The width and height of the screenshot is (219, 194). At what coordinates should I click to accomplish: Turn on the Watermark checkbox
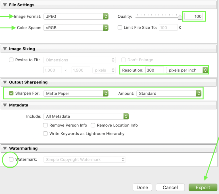(11, 159)
